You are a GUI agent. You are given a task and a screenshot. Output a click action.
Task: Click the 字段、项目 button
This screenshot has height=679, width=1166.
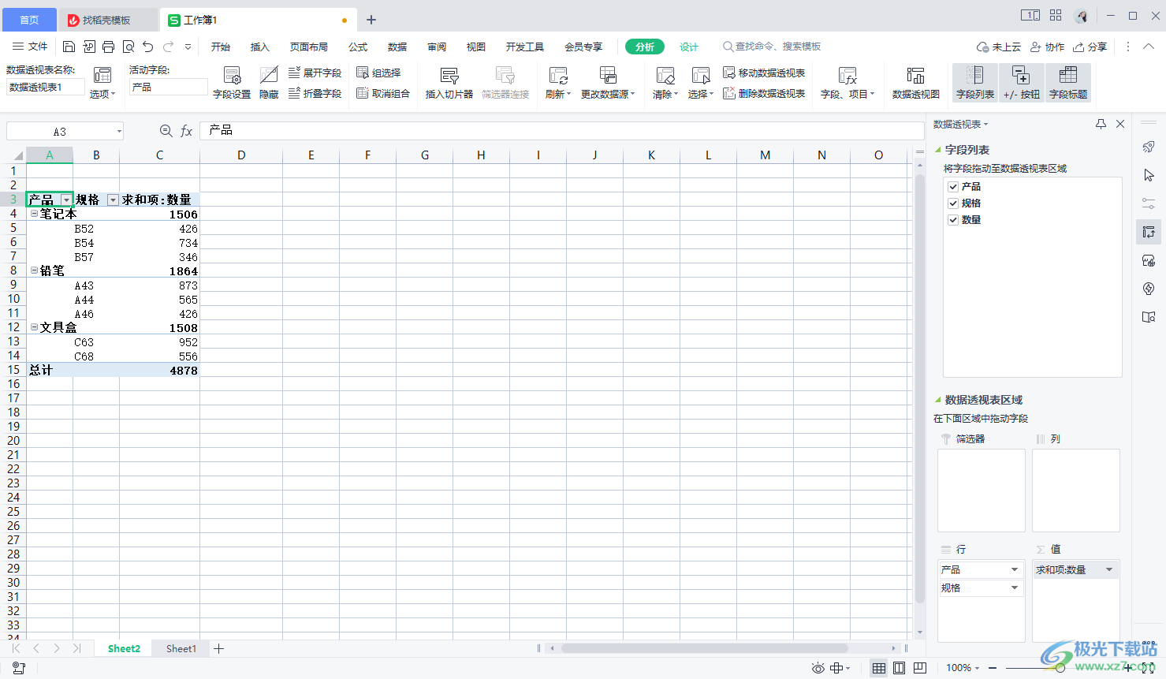[847, 83]
